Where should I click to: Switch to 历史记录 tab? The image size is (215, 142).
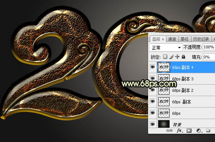(201, 39)
